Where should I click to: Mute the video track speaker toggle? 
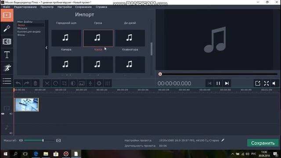11,114
